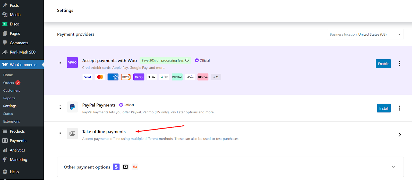Viewport: 412px width, 180px height.
Task: Click the Stripe icon in other payment options
Action: pos(116,167)
